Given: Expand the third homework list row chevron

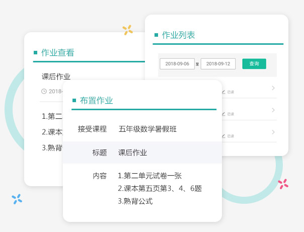Looking at the screenshot, I should [x=273, y=132].
